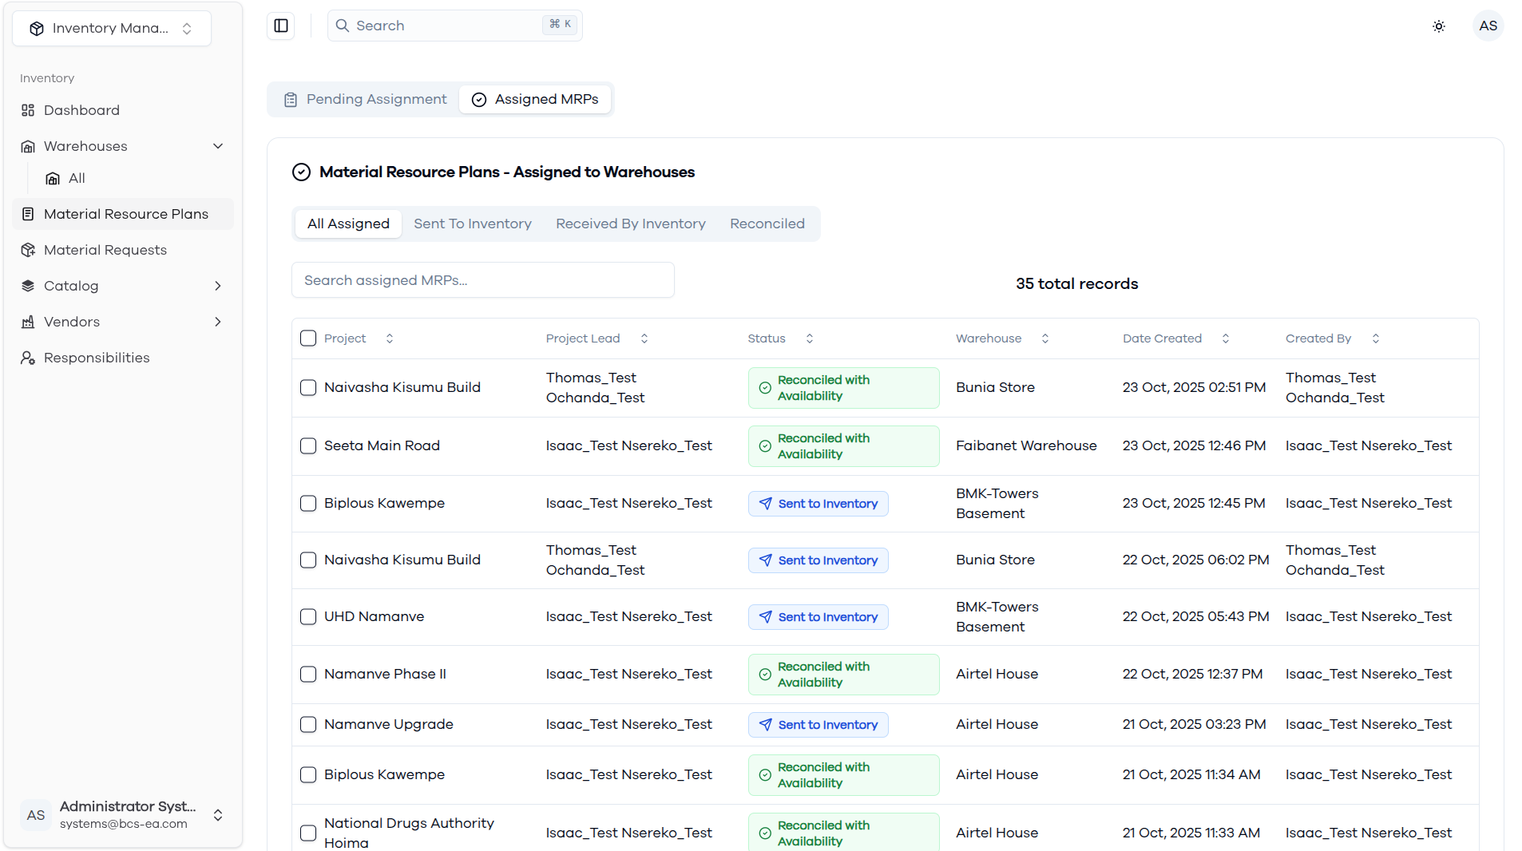1522x851 pixels.
Task: Select the Sent To Inventory filter tab
Action: (x=473, y=224)
